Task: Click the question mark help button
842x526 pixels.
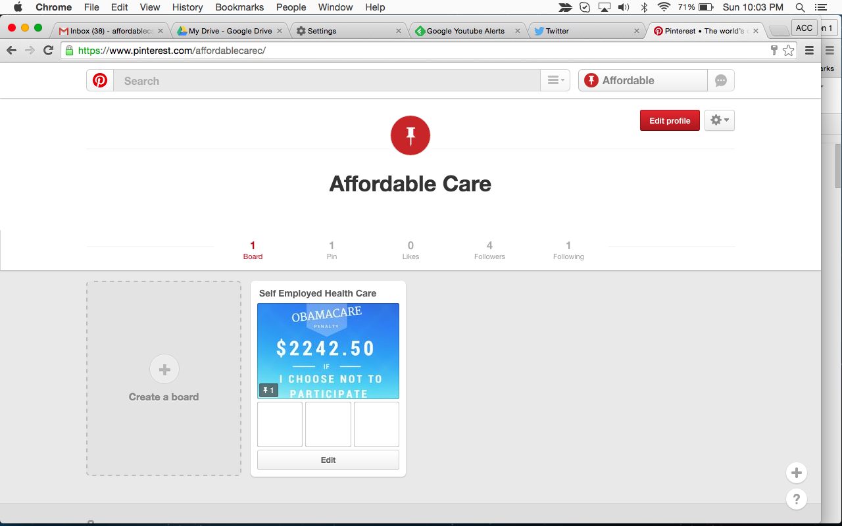Action: [797, 499]
